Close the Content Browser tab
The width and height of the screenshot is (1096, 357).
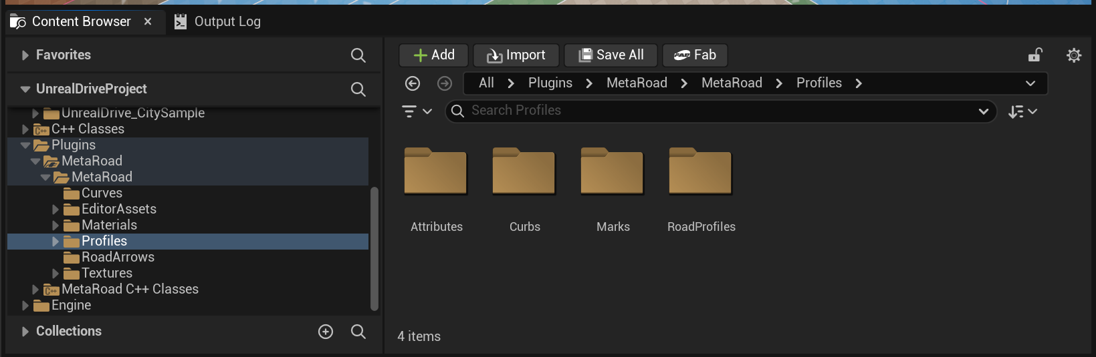click(x=148, y=22)
